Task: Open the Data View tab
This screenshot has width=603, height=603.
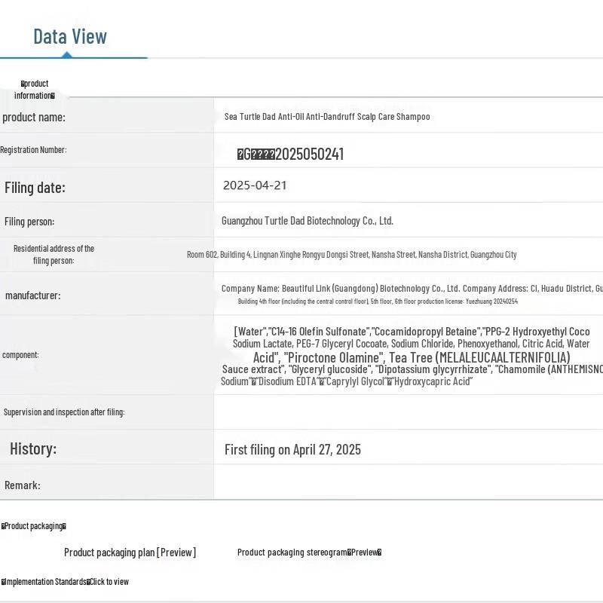Action: tap(70, 37)
